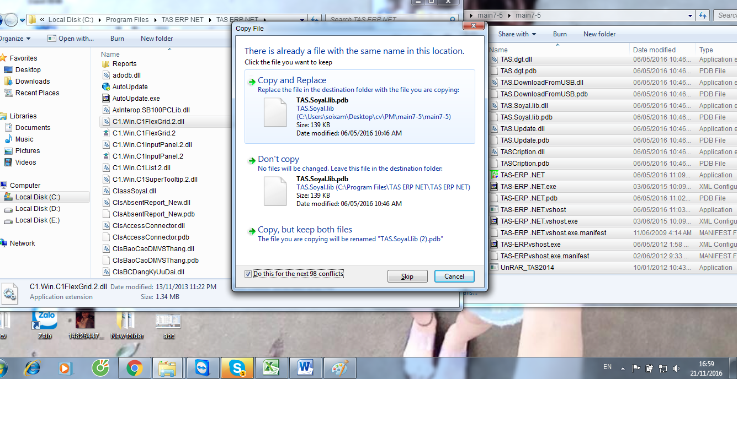Choose Copy and Replace option
This screenshot has height=423, width=754.
359,107
